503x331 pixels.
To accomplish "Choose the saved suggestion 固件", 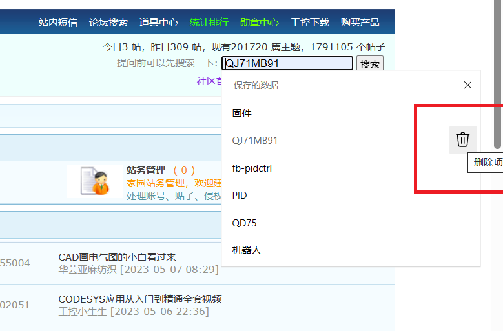I will (x=242, y=114).
